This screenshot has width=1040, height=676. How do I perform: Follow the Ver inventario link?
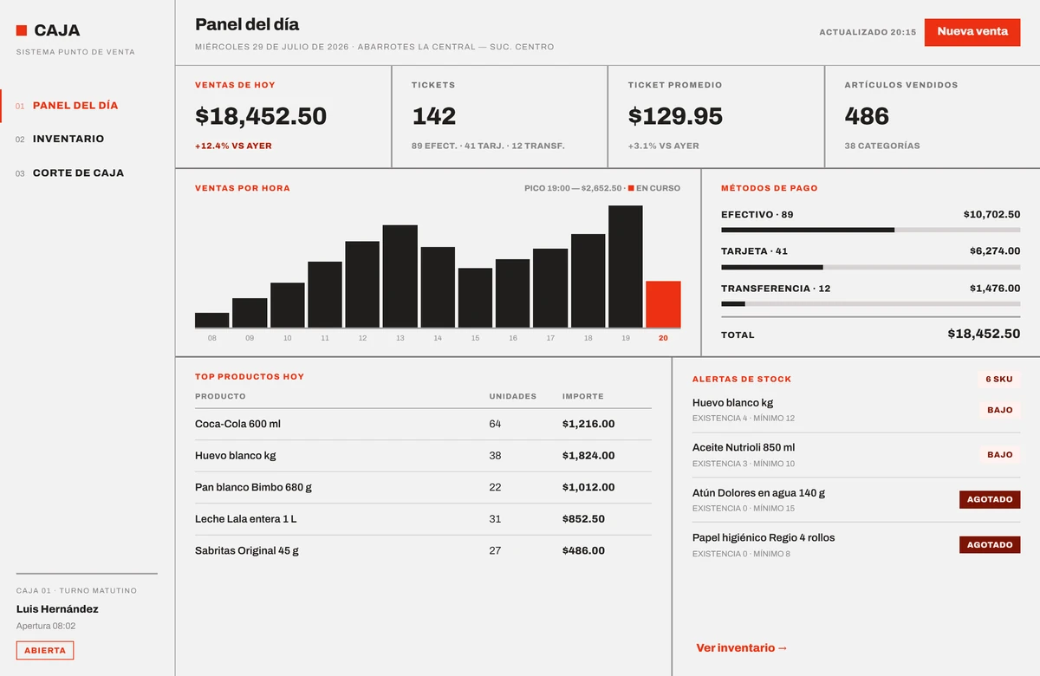click(x=742, y=647)
